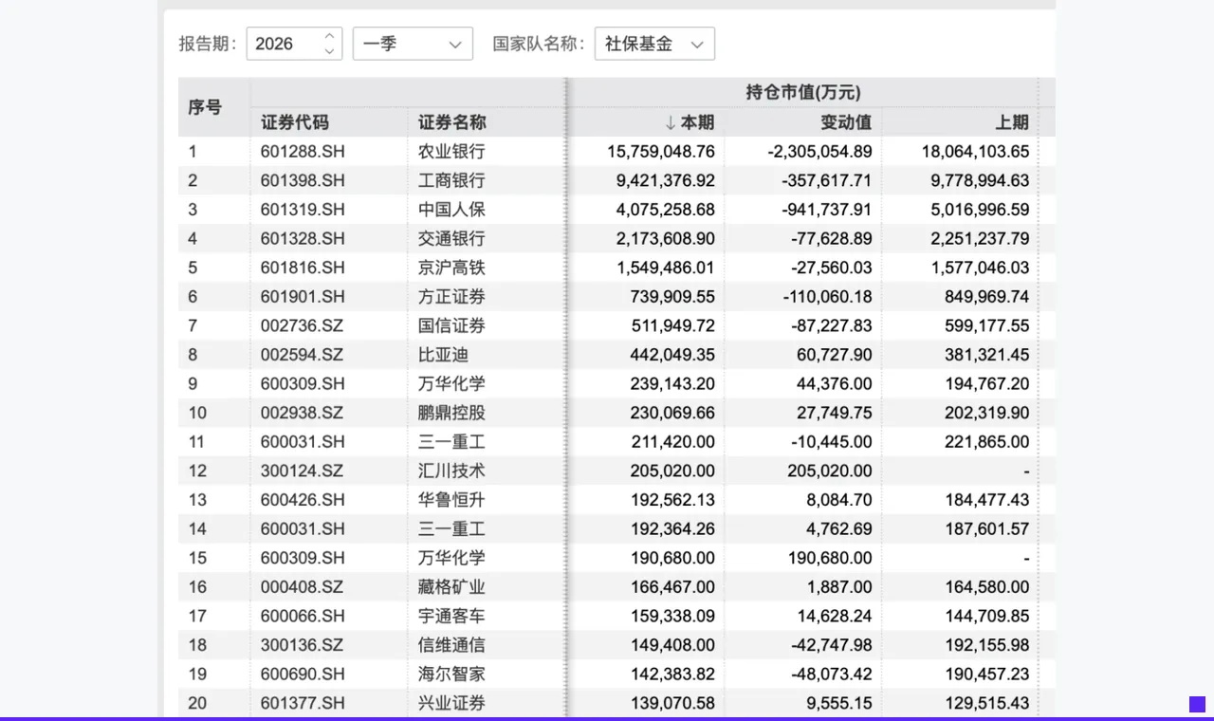
Task: Select the 鹏鼎控股 name cell
Action: click(451, 413)
